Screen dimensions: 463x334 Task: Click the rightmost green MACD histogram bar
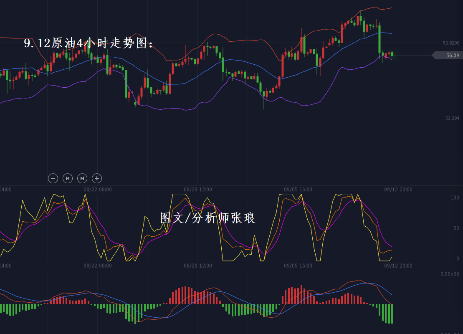392,314
